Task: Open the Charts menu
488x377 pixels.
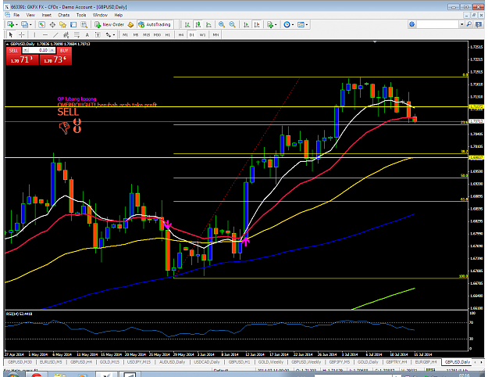Action: click(x=63, y=15)
